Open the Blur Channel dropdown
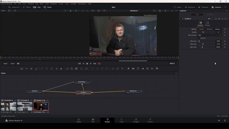229x129 pixels. (x=209, y=35)
